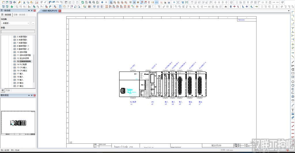This screenshot has width=295, height=153.
Task: Select the Text tool T icon in right toolbar
Action: (293, 110)
